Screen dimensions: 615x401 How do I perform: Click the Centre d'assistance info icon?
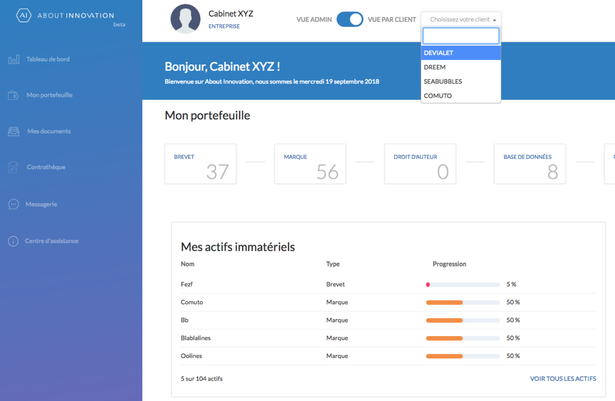click(13, 241)
